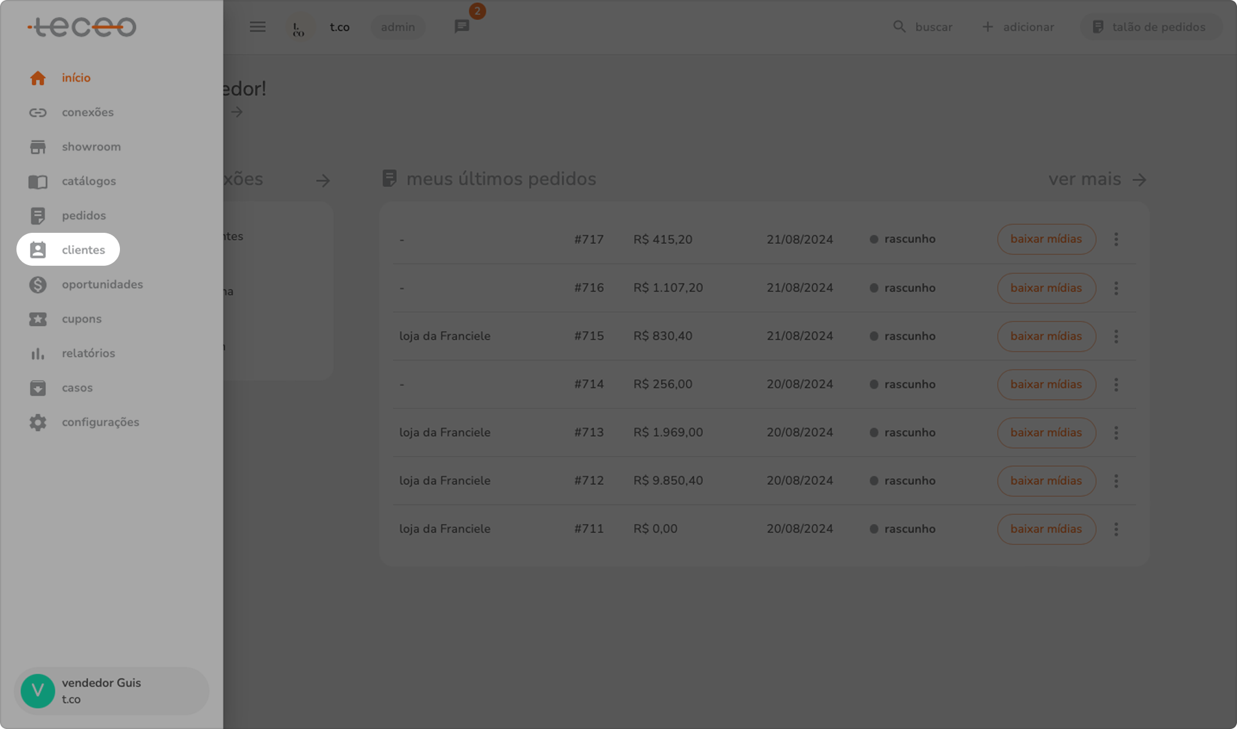This screenshot has height=729, width=1237.
Task: Open conexões via its link icon
Action: tap(38, 112)
